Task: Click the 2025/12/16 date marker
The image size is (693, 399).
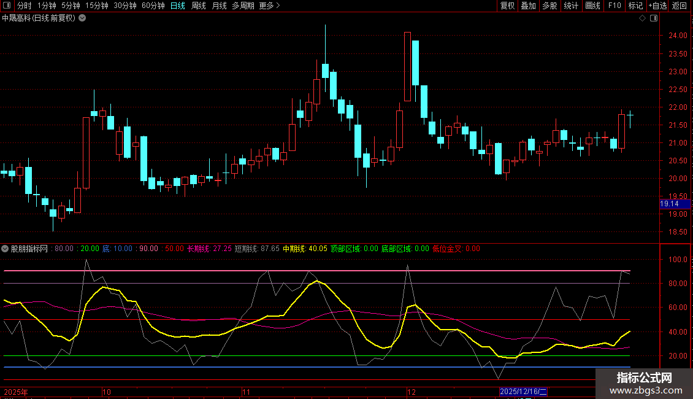Action: (x=523, y=392)
